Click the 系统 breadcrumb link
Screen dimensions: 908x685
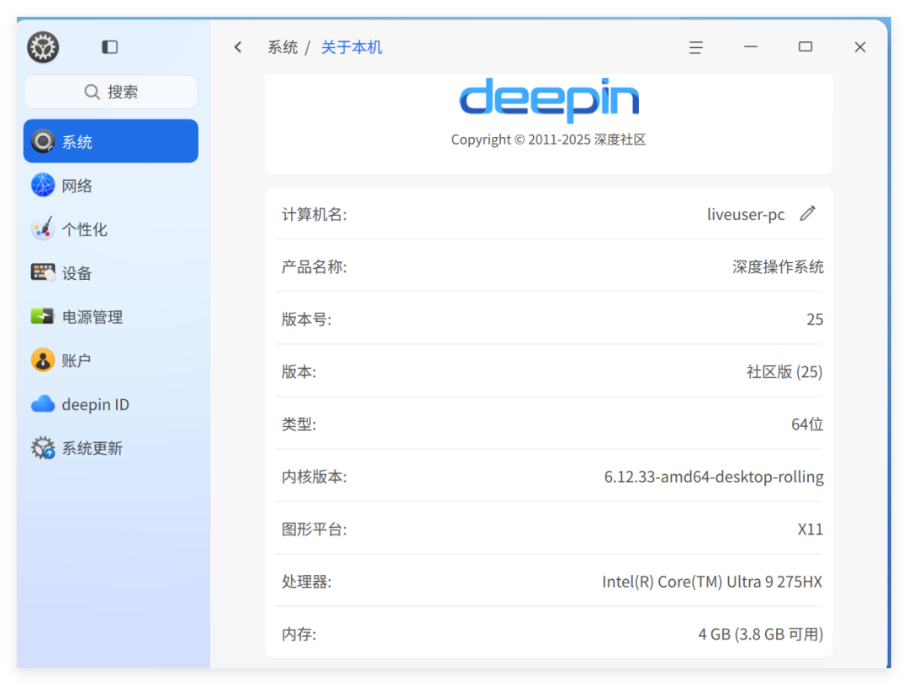point(282,47)
